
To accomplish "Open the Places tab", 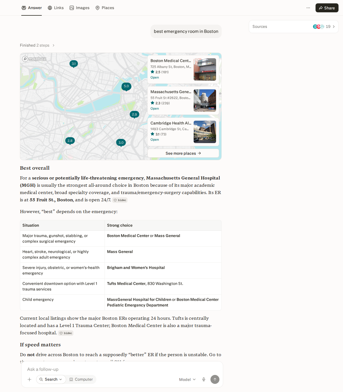I will [105, 8].
